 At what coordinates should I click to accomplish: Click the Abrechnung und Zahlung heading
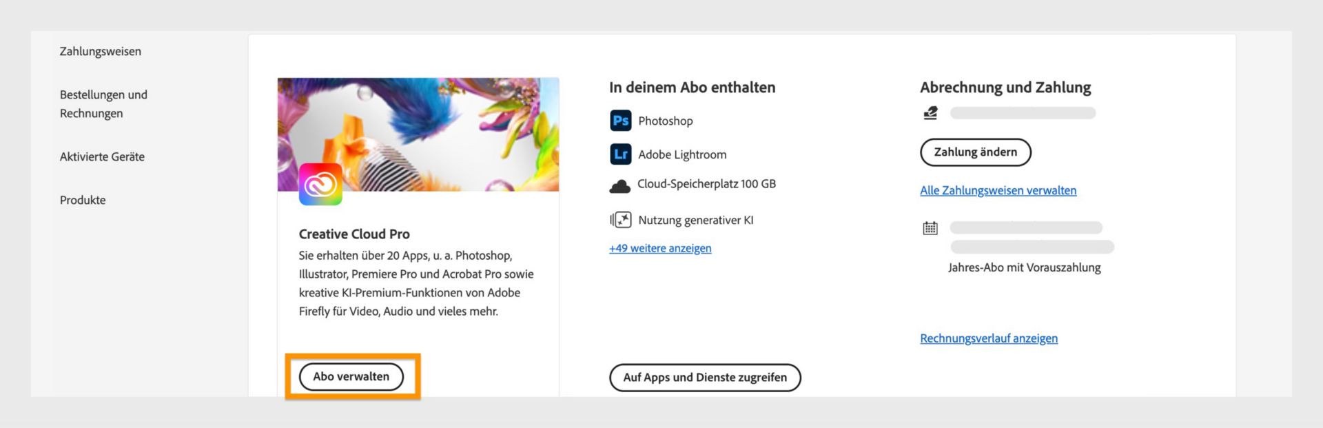click(1005, 88)
